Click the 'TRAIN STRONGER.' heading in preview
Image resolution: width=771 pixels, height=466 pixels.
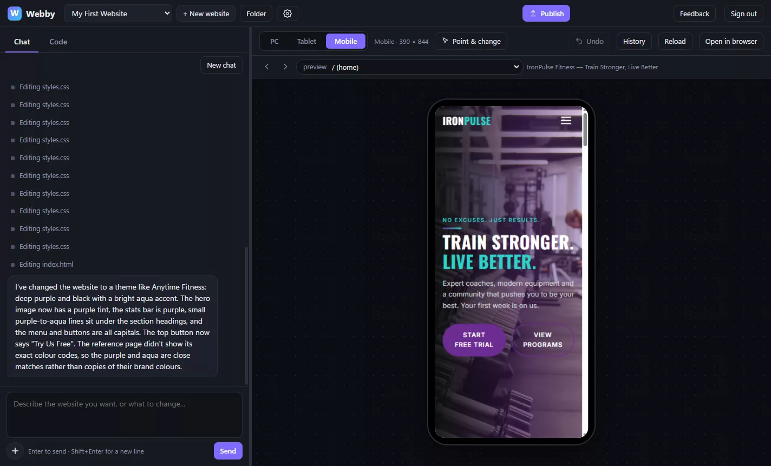508,242
